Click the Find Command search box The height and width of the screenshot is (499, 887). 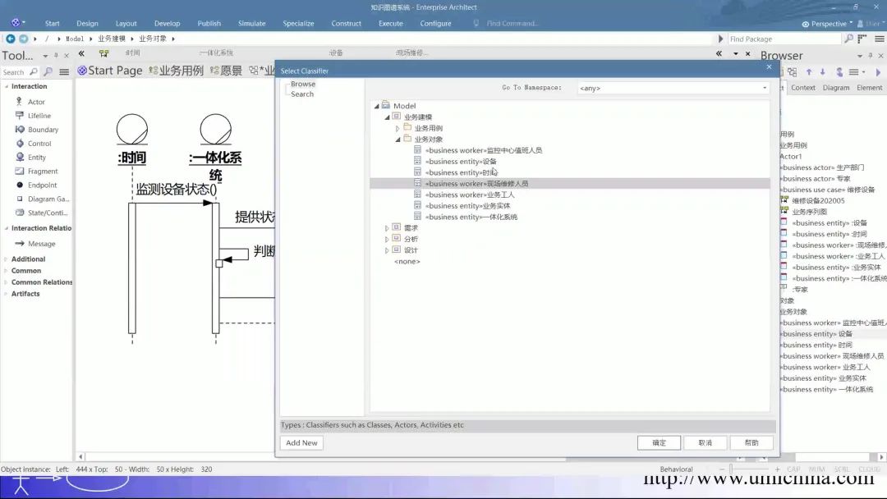pyautogui.click(x=512, y=24)
